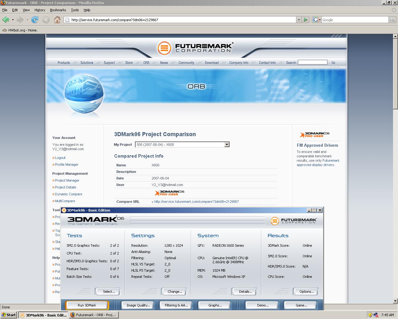This screenshot has width=398, height=319.
Task: Open the Help menu
Action: coord(87,10)
